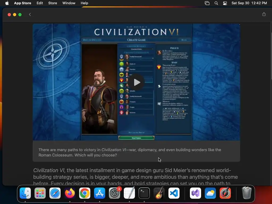Image resolution: width=272 pixels, height=204 pixels.
Task: Open Control Center in menu bar
Action: (225, 3)
